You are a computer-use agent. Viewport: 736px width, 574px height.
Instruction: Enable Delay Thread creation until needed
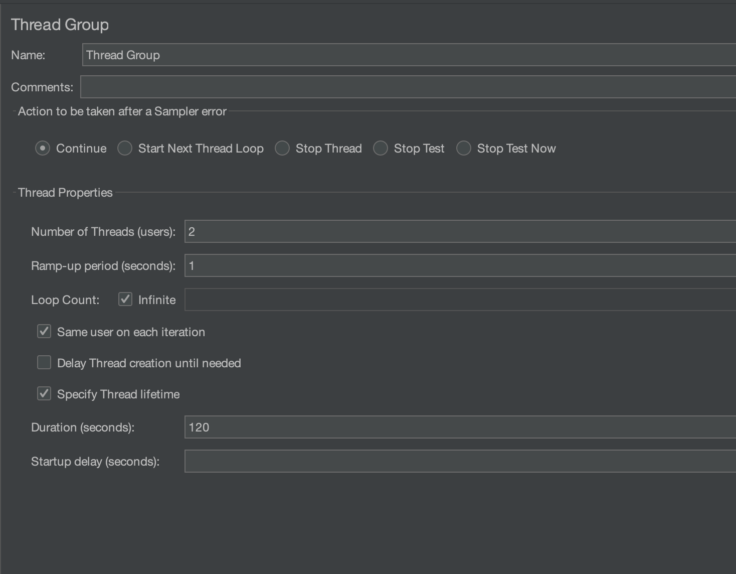click(44, 362)
